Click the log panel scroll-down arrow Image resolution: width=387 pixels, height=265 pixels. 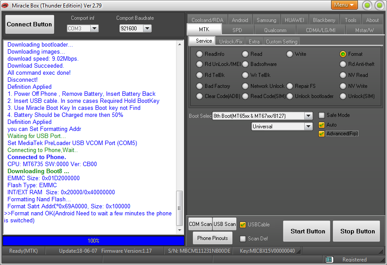[180, 230]
